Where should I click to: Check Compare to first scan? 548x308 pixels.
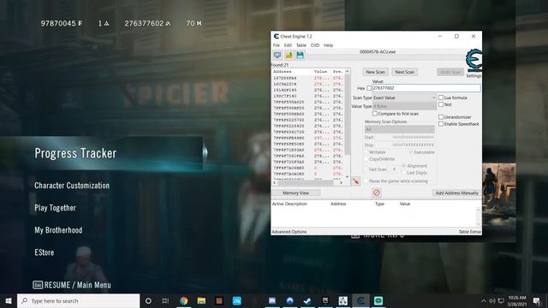(375, 114)
